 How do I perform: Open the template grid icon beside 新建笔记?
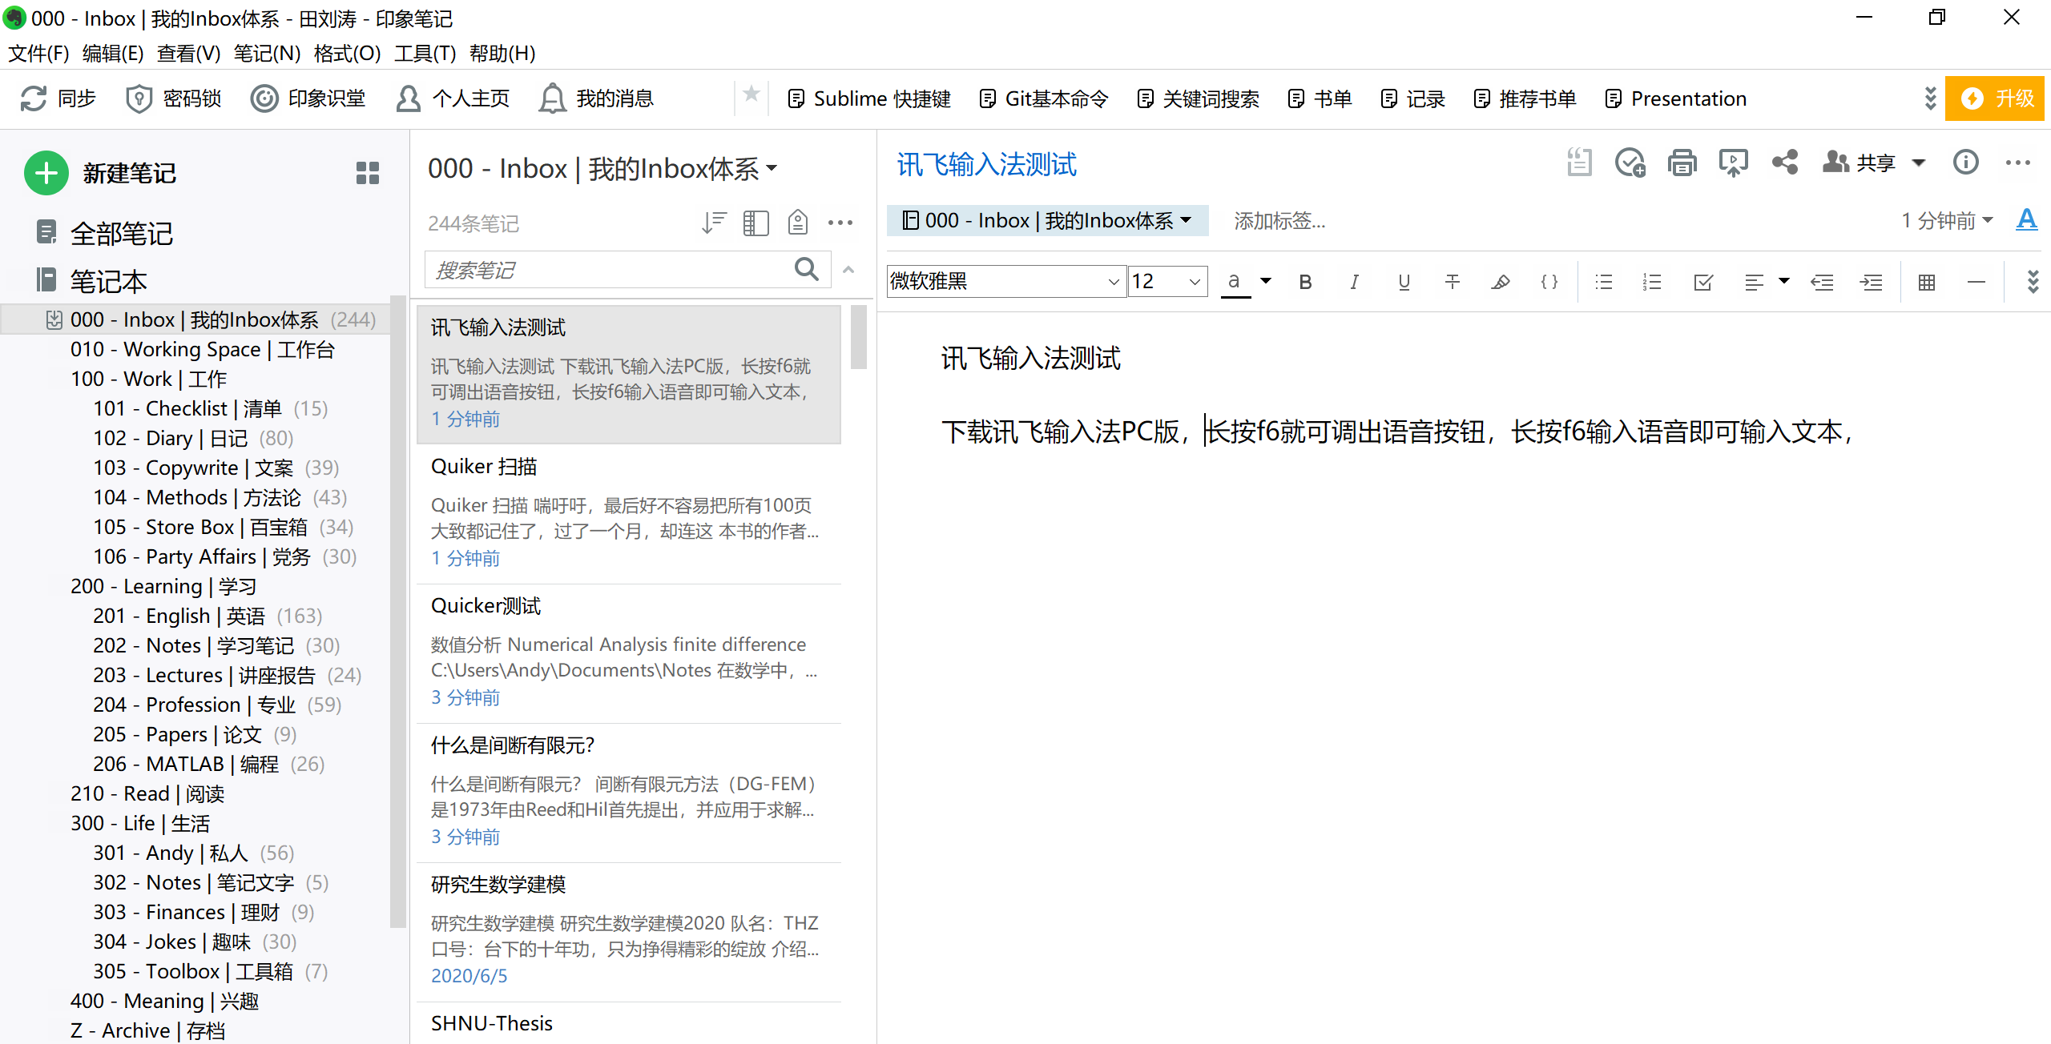click(368, 173)
